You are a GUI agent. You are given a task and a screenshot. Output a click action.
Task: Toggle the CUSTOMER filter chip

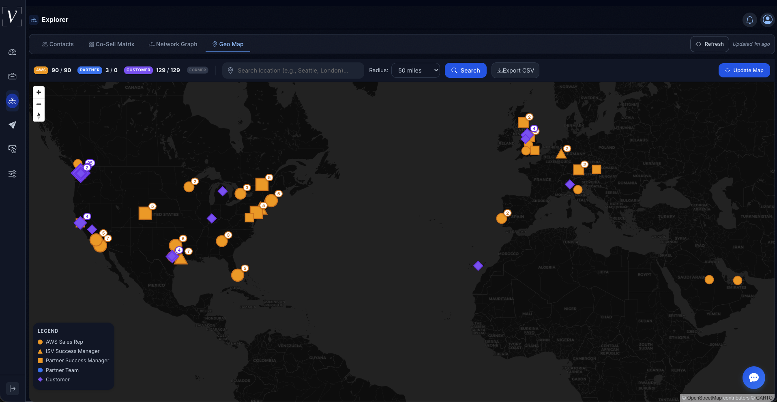(138, 70)
